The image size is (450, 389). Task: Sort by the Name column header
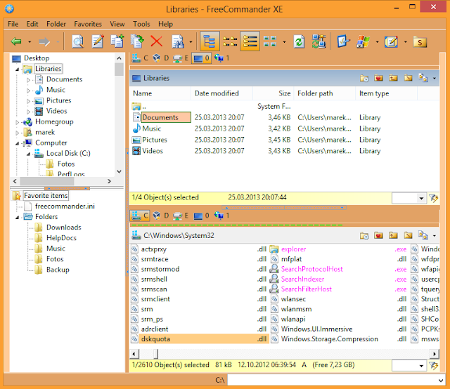pyautogui.click(x=160, y=93)
